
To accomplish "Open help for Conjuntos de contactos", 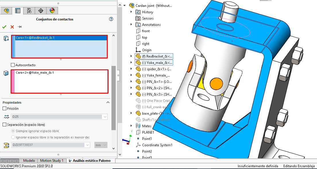I will [111, 19].
